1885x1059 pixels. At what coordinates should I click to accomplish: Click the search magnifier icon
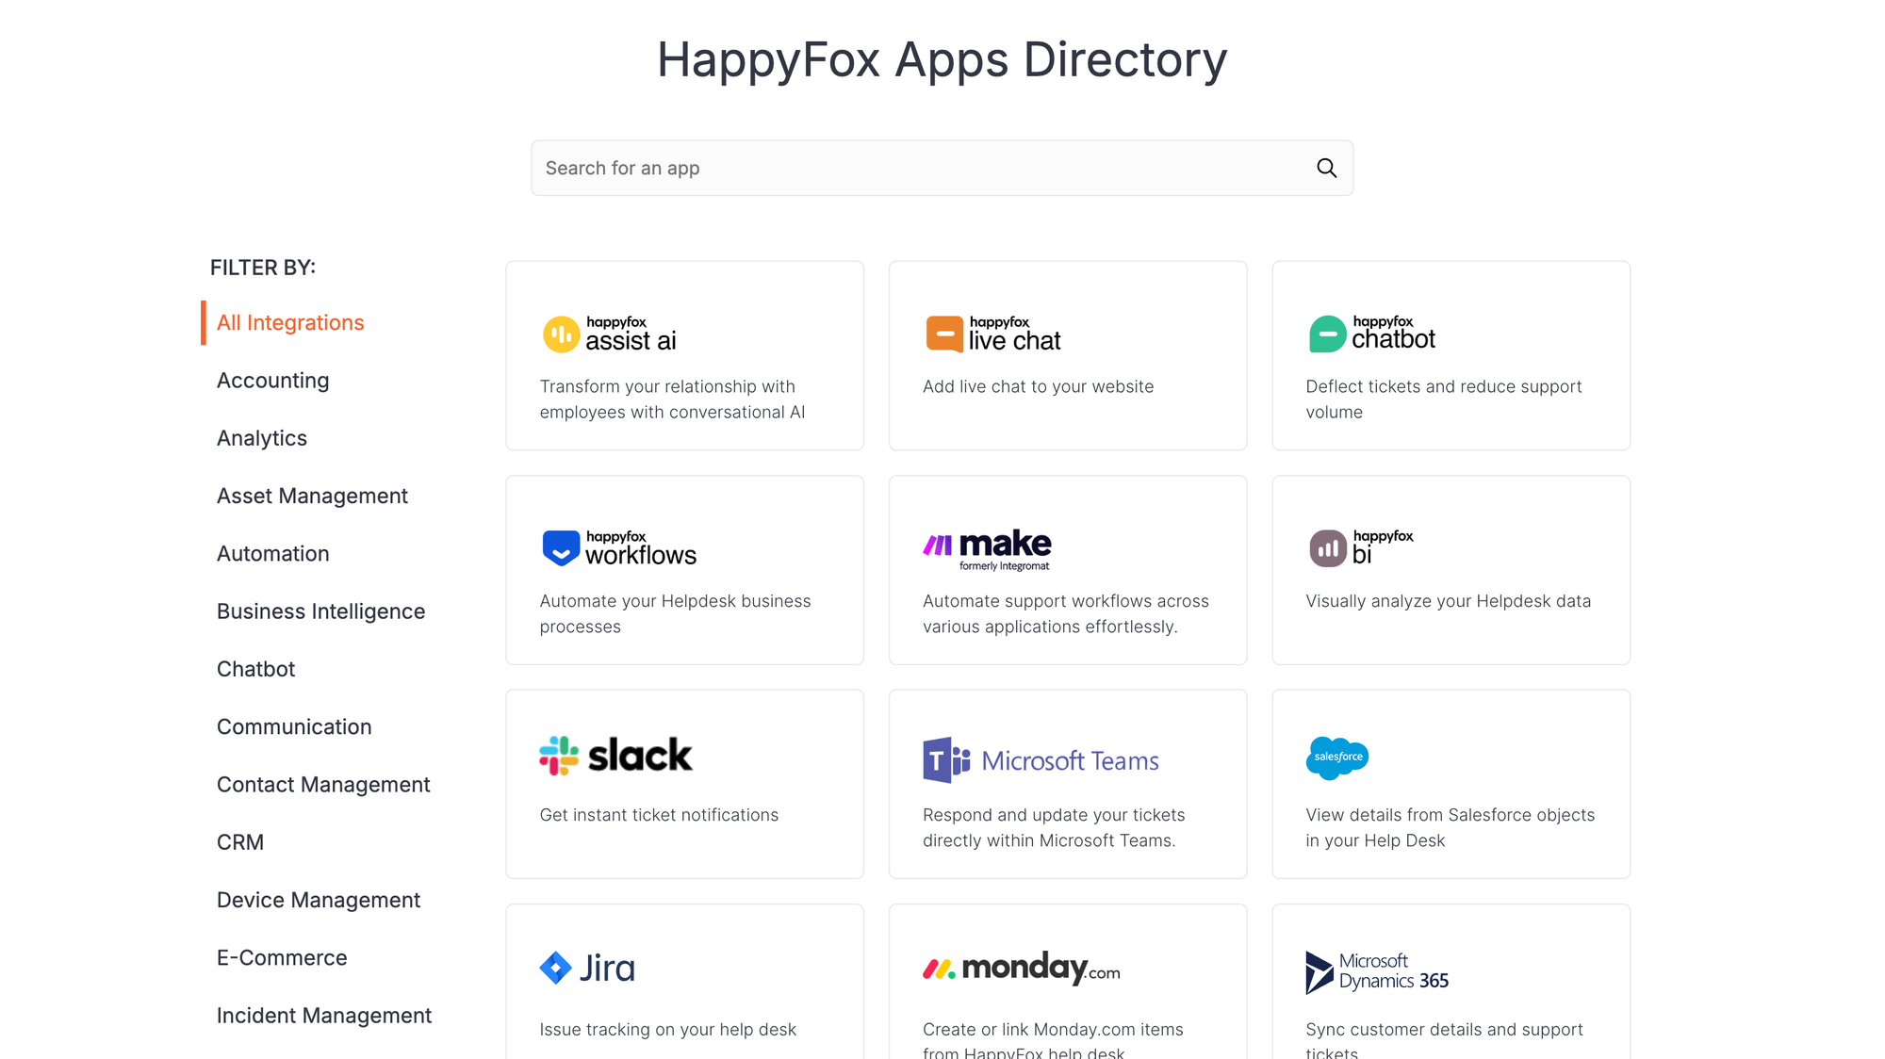(1327, 168)
